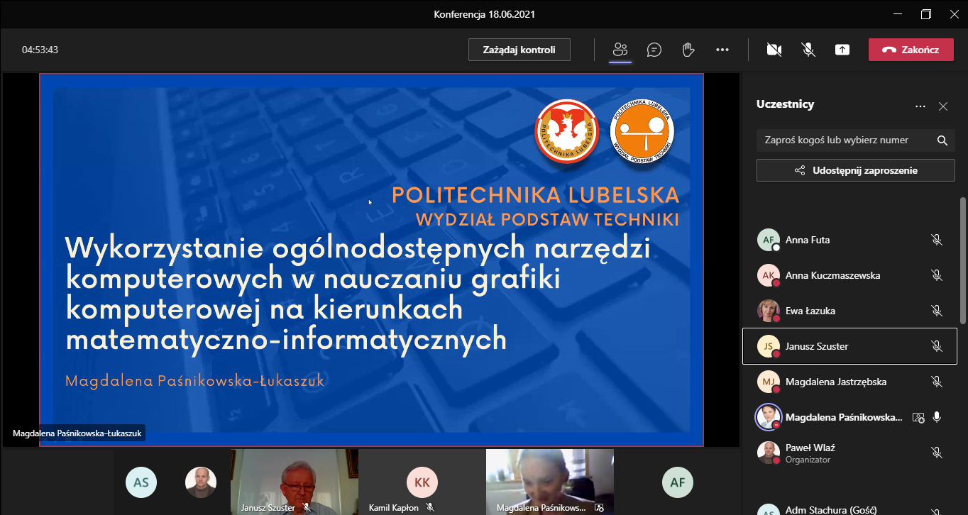The height and width of the screenshot is (515, 968).
Task: Select Magdalena Paśnikowska's video tile
Action: pos(550,482)
